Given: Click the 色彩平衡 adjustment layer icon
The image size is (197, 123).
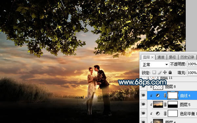Looking at the screenshot, I should point(158,113).
